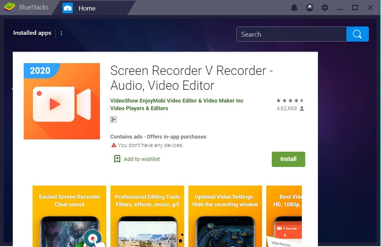This screenshot has height=247, width=381.
Task: Click "You don't have any devices." text
Action: click(150, 145)
